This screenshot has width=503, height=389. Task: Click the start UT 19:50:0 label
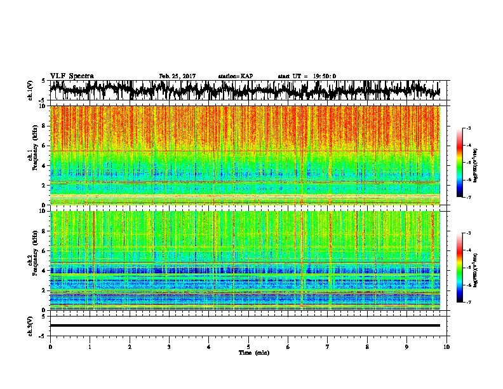(307, 76)
